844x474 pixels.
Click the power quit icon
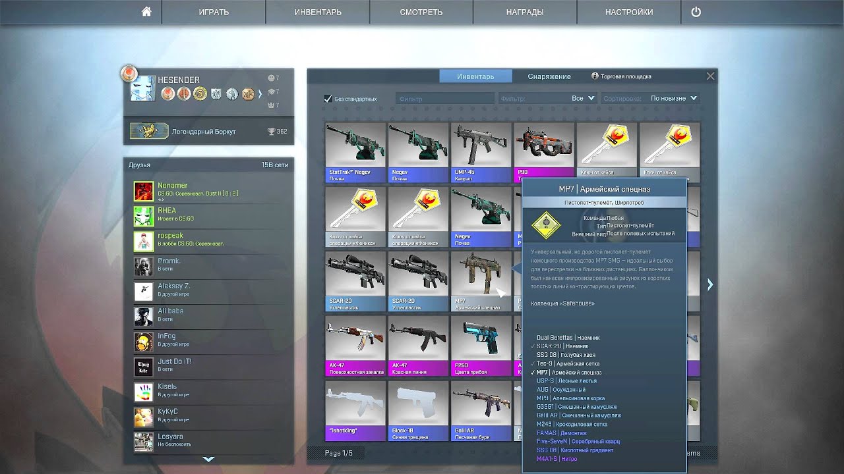(696, 12)
